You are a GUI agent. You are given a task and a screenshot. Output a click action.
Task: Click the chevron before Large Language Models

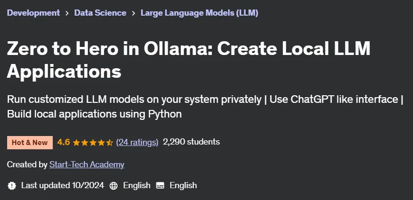(134, 13)
